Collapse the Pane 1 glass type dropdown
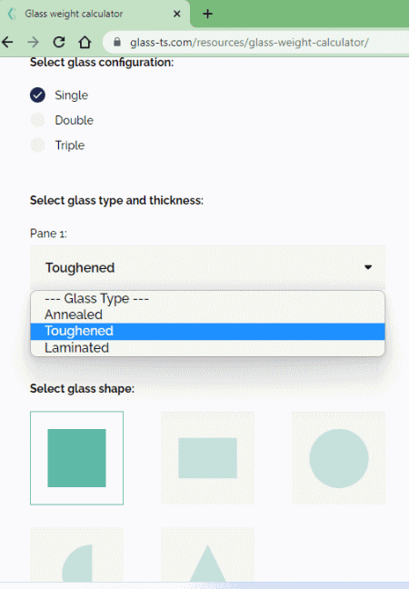 click(208, 267)
